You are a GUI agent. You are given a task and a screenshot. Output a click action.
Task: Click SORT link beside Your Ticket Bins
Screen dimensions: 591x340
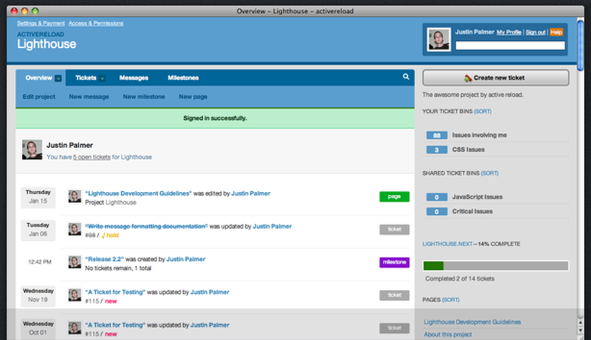(482, 112)
